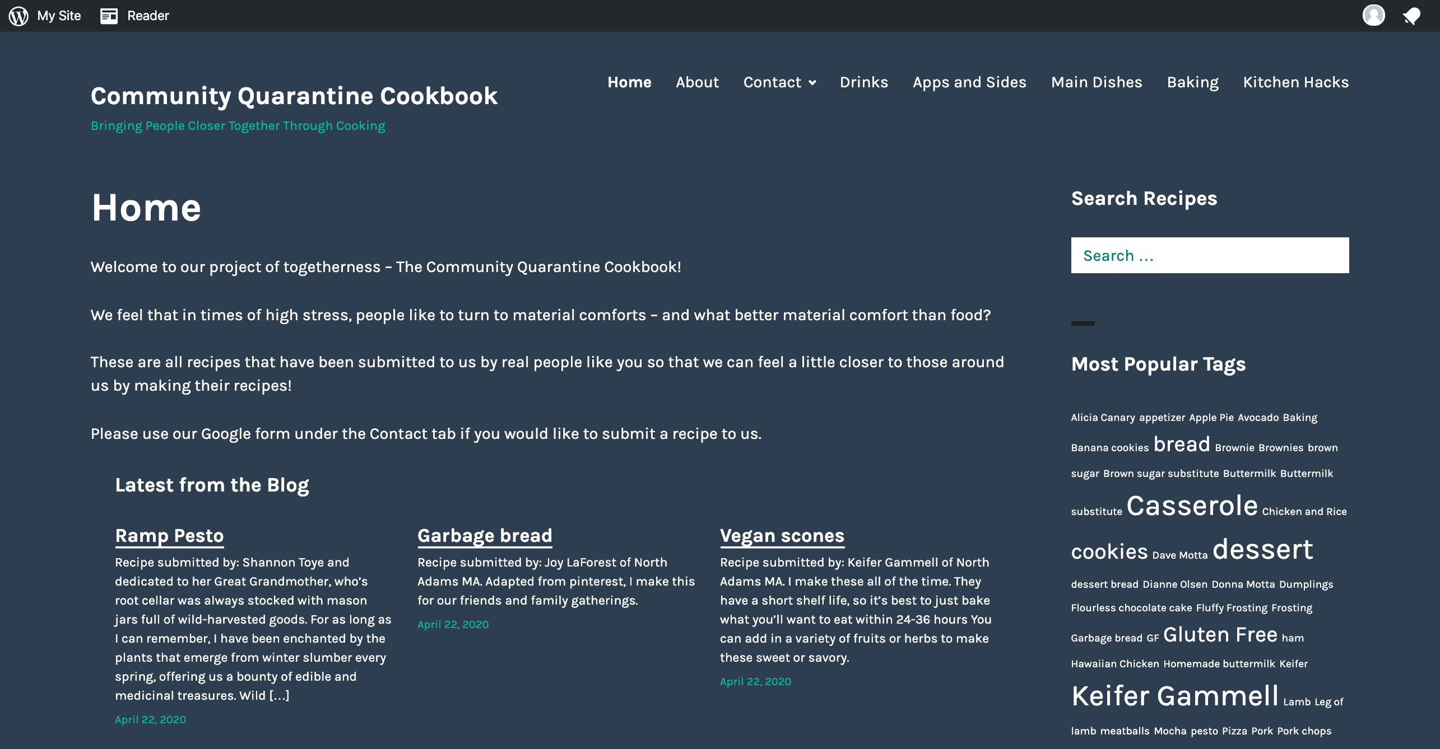Open the Vegan scones post
The width and height of the screenshot is (1440, 749).
coord(782,535)
